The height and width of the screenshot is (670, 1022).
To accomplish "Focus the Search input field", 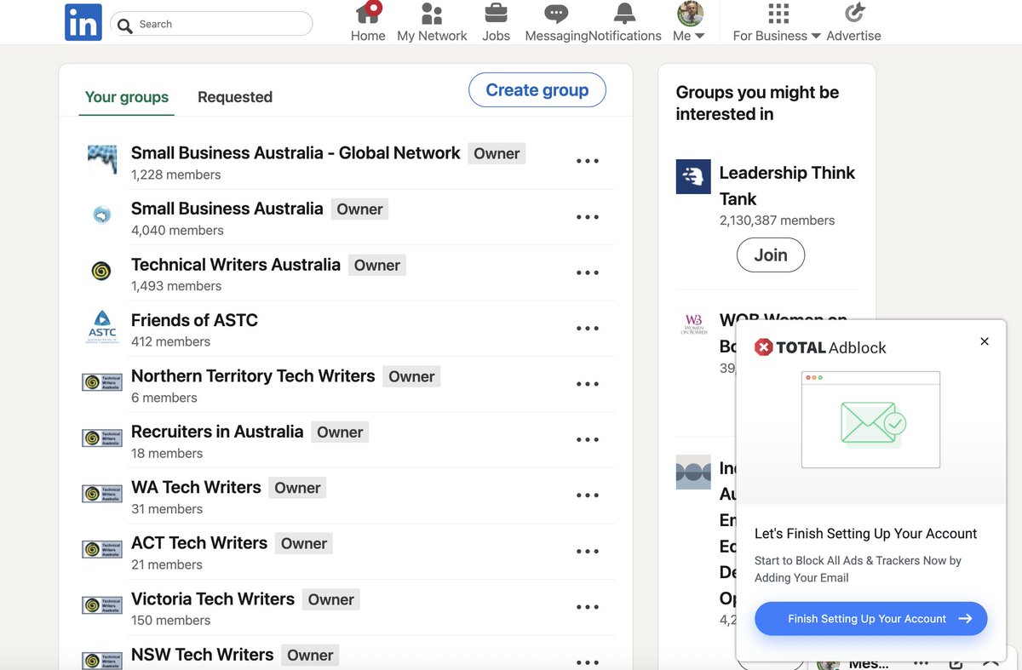I will 212,24.
